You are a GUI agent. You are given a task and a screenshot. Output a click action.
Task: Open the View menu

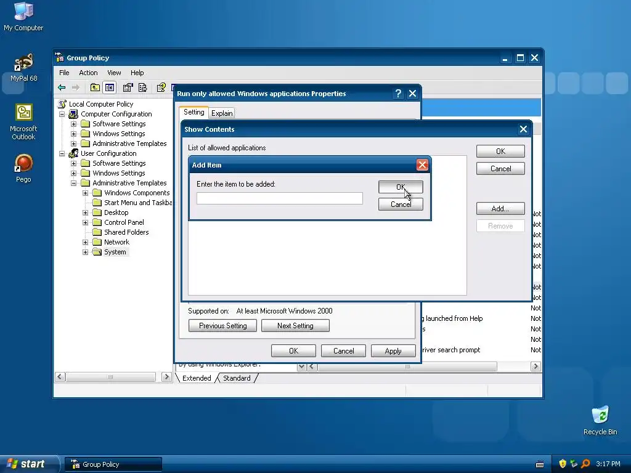(114, 73)
